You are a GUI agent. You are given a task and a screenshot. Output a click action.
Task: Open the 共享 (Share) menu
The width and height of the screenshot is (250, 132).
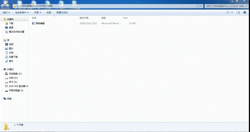[x=37, y=12]
